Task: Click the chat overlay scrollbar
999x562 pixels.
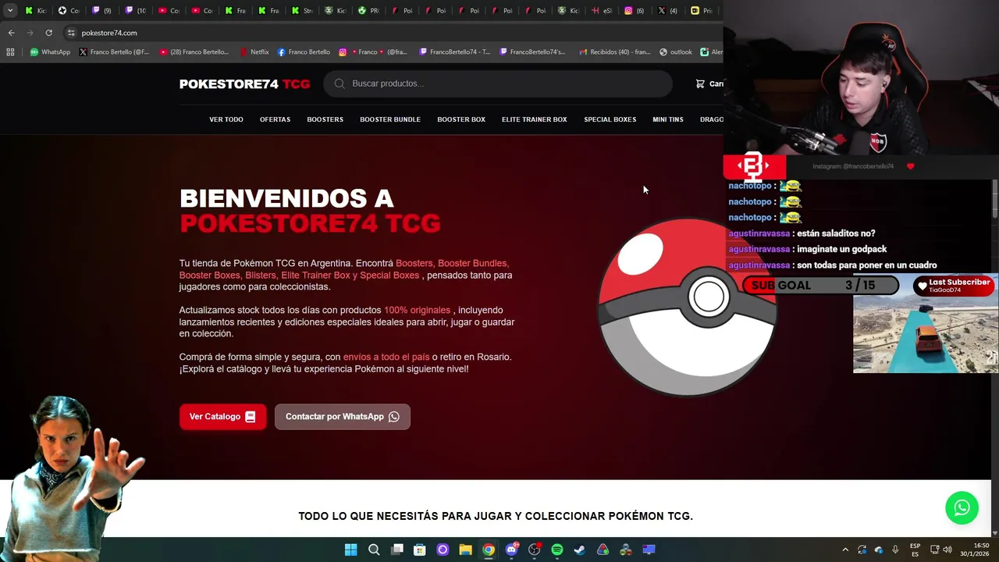Action: pos(994,199)
